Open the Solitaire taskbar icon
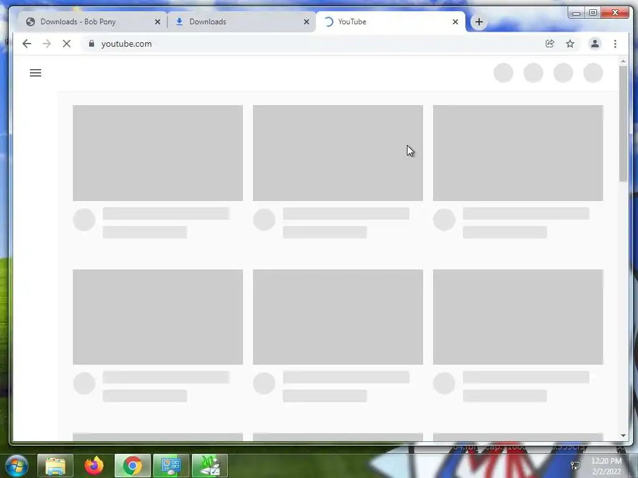 [209, 466]
